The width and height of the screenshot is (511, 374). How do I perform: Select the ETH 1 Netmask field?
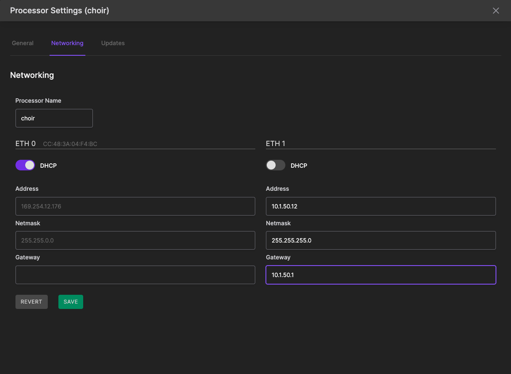click(x=380, y=240)
